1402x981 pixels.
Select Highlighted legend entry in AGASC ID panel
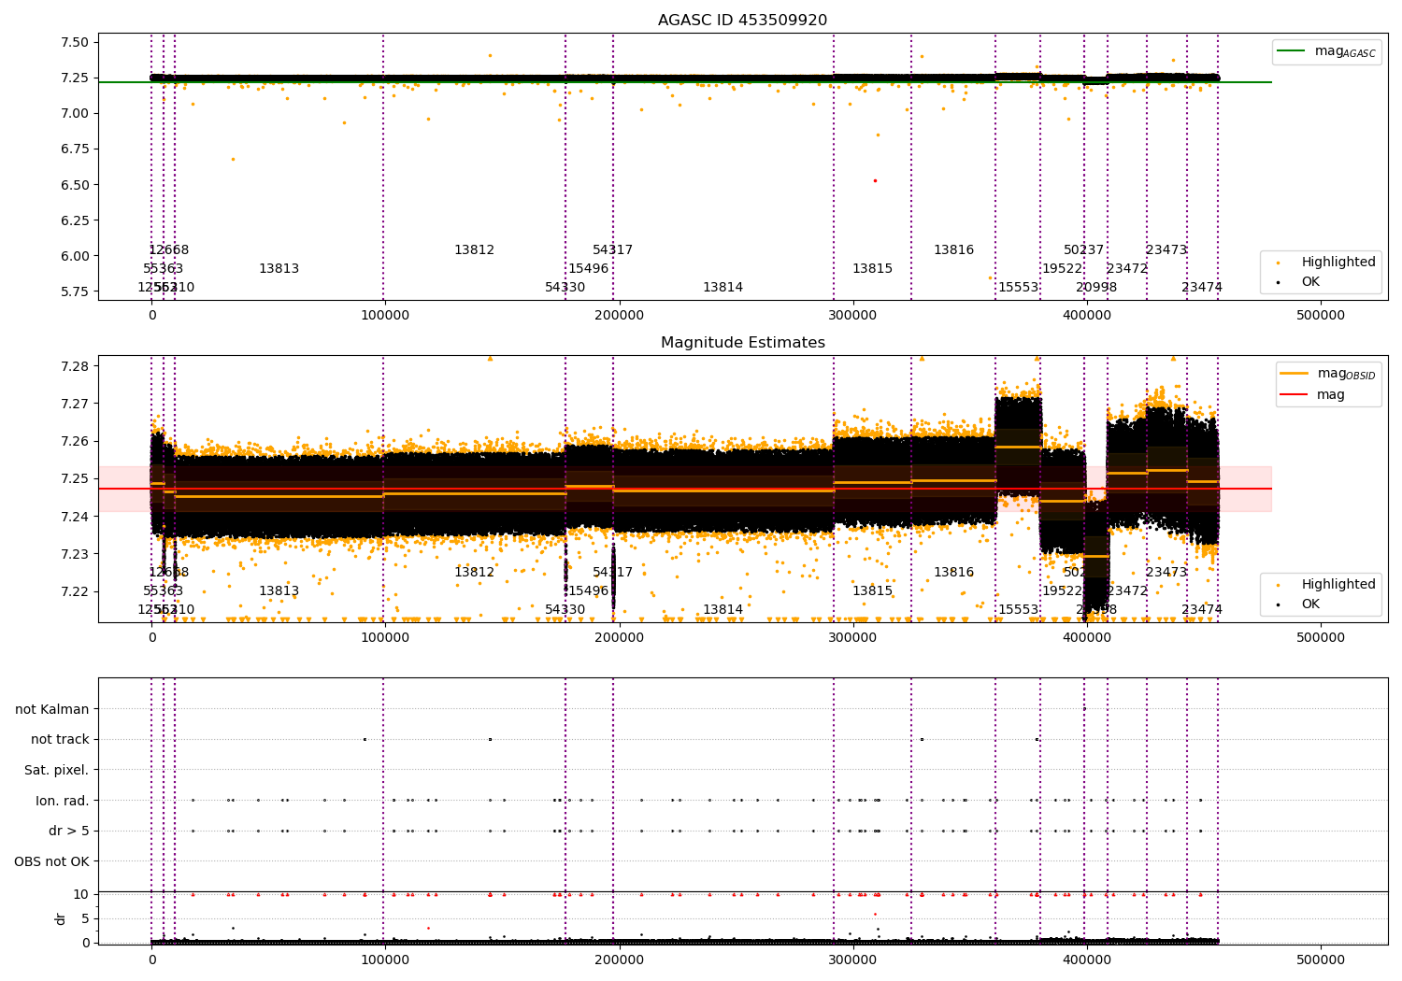pyautogui.click(x=1327, y=263)
